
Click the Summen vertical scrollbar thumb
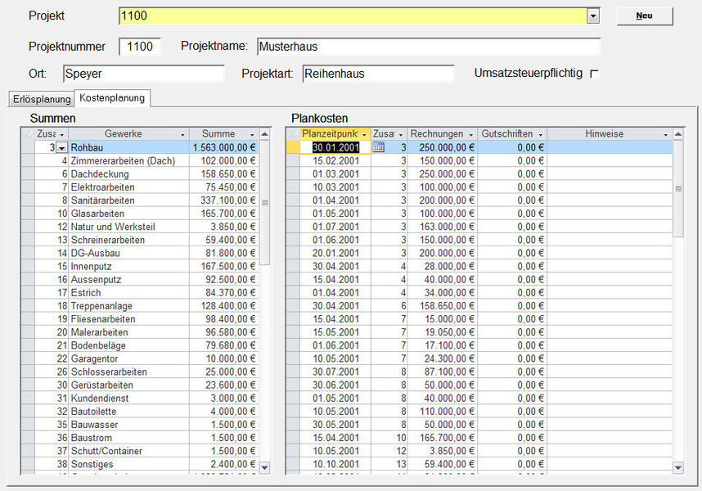coord(264,202)
